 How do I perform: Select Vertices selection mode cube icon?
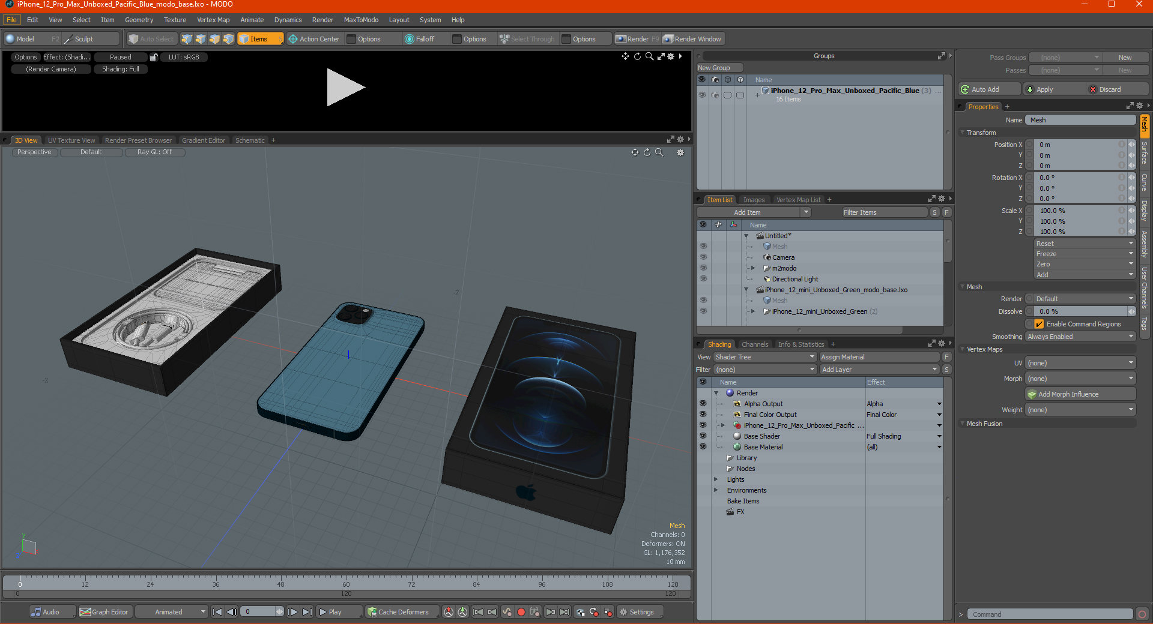(187, 39)
